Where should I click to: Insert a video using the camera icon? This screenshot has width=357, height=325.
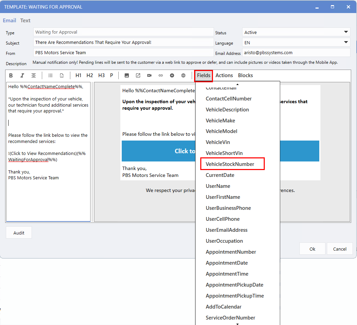150,75
